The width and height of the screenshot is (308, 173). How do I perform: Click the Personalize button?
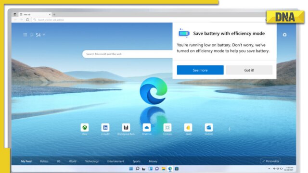(x=270, y=161)
